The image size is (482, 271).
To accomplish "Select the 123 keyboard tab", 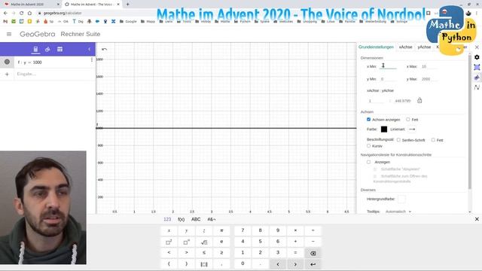I will click(x=167, y=219).
